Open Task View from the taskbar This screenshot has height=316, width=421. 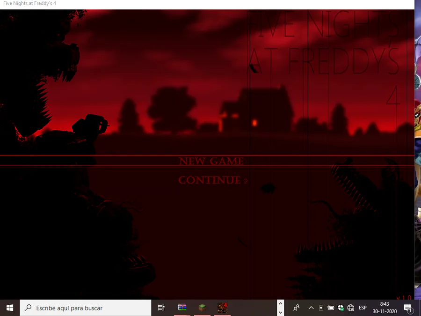[x=161, y=308]
